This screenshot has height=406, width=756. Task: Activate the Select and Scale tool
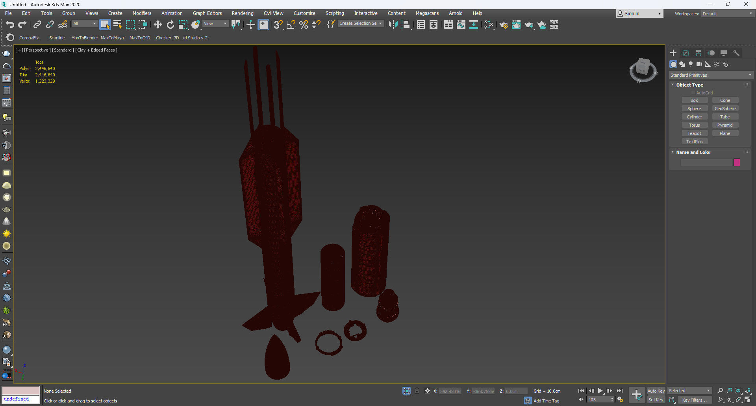[x=183, y=25]
